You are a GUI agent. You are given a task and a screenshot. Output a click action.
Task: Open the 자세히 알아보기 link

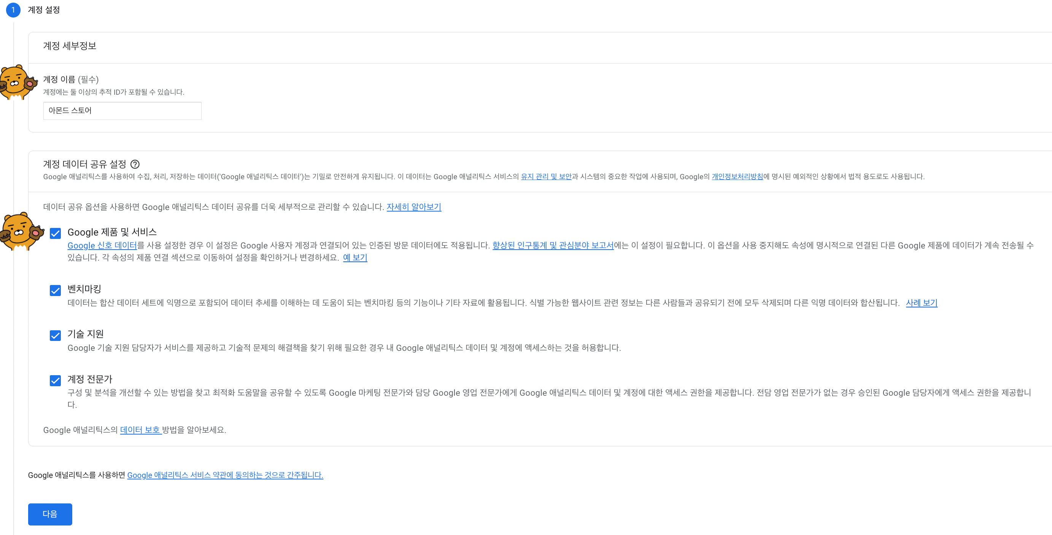click(414, 207)
